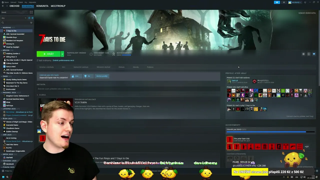Image resolution: width=320 pixels, height=180 pixels.
Task: Click the library search magnifier icon
Action: pyautogui.click(x=3, y=23)
